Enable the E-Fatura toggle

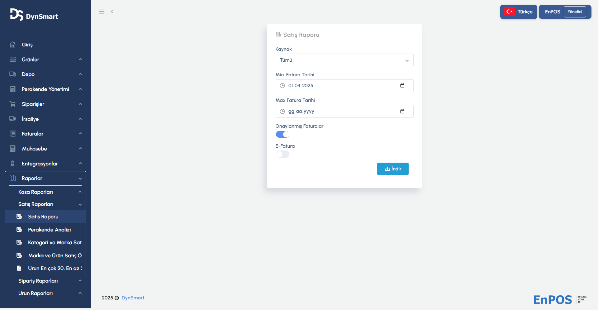pyautogui.click(x=282, y=154)
